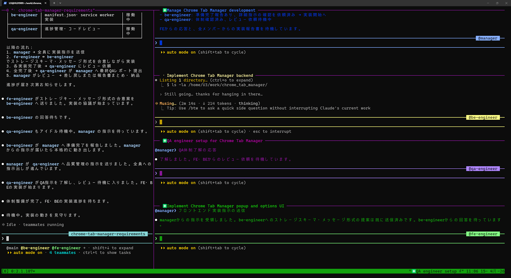
Task: Select the @be-engineer pane label
Action: pos(483,118)
